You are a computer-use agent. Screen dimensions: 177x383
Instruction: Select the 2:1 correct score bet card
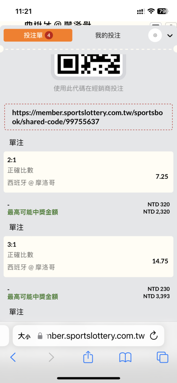click(88, 172)
